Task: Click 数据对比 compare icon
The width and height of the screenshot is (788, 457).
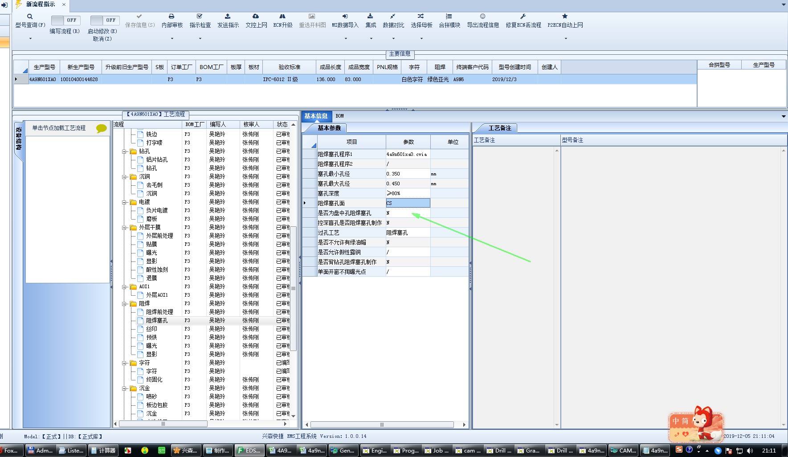Action: (393, 16)
